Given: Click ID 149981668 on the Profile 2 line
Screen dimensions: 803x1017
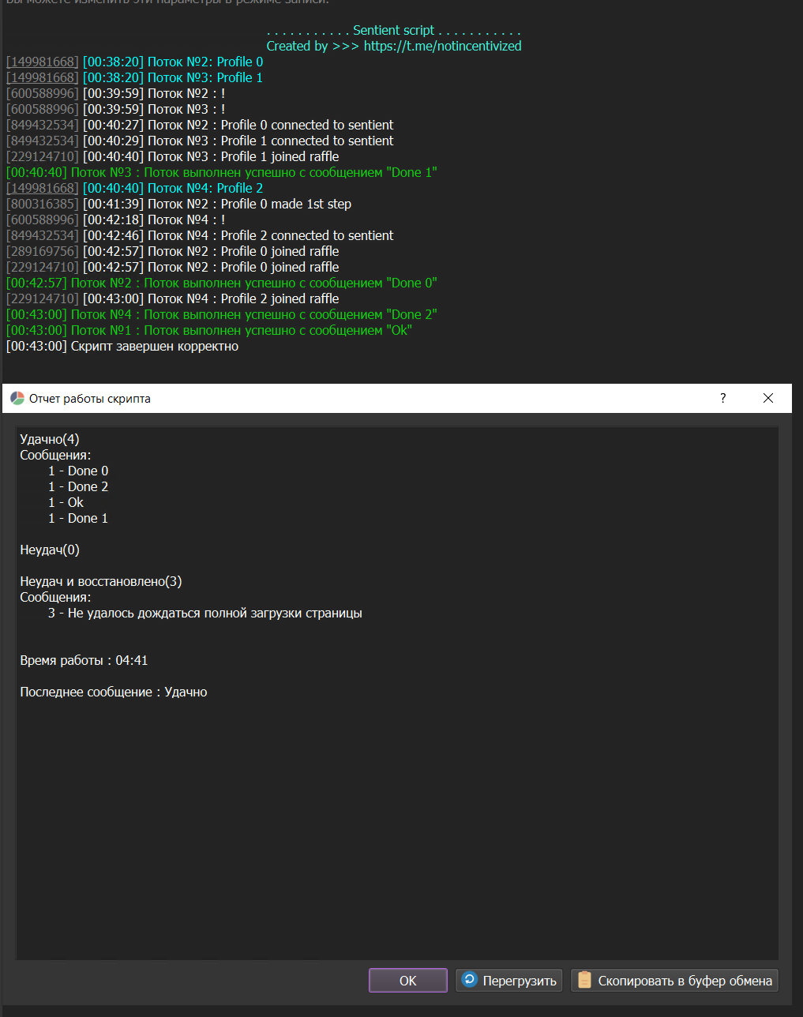Looking at the screenshot, I should pyautogui.click(x=43, y=188).
